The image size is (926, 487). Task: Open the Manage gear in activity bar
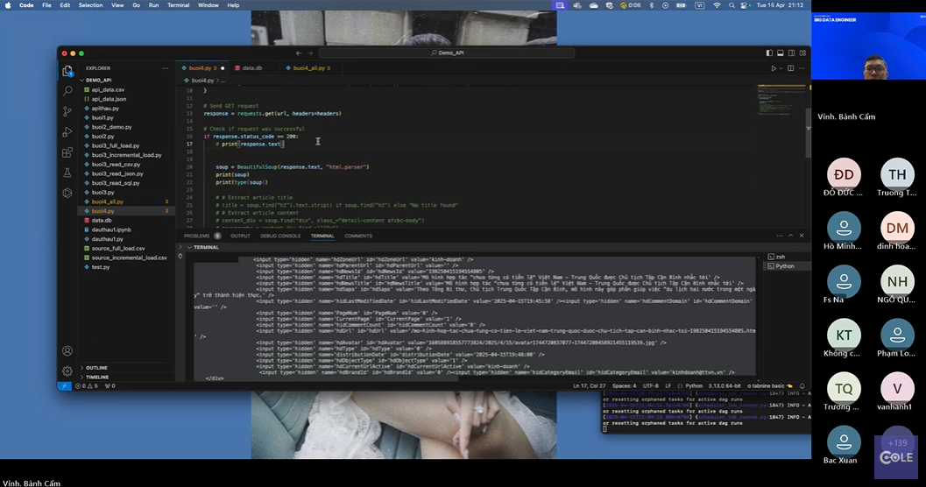tap(67, 371)
